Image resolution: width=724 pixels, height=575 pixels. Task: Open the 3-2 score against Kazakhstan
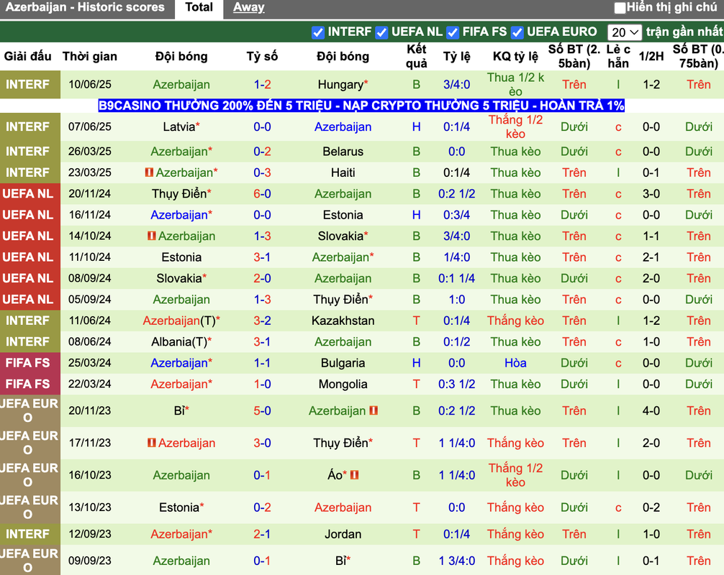pos(262,321)
